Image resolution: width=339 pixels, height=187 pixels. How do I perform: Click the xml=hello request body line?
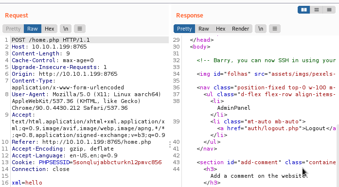point(27,183)
